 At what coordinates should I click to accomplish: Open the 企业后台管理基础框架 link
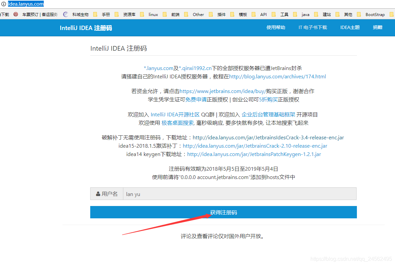click(268, 115)
